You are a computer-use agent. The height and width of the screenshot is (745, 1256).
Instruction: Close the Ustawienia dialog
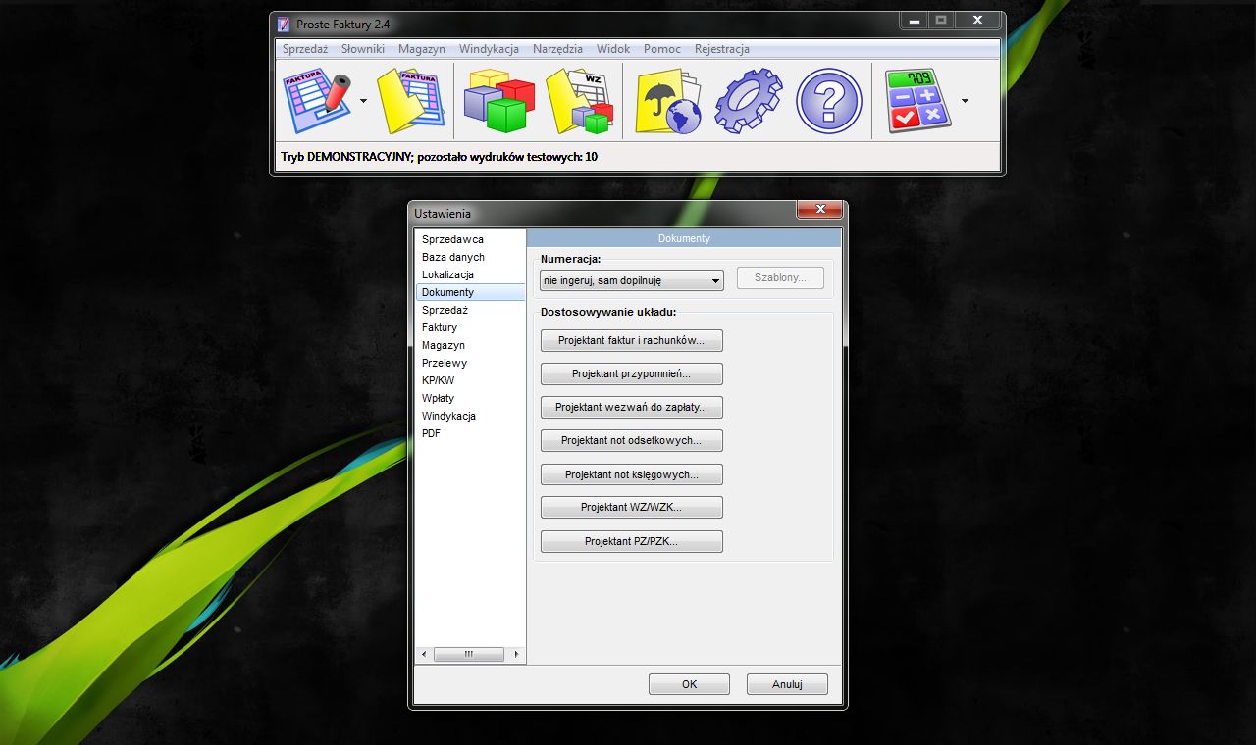tap(819, 209)
